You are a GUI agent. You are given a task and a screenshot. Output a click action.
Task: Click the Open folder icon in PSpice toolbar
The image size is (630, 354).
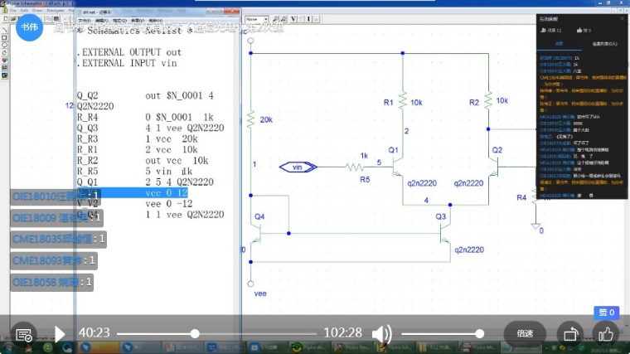(x=13, y=18)
